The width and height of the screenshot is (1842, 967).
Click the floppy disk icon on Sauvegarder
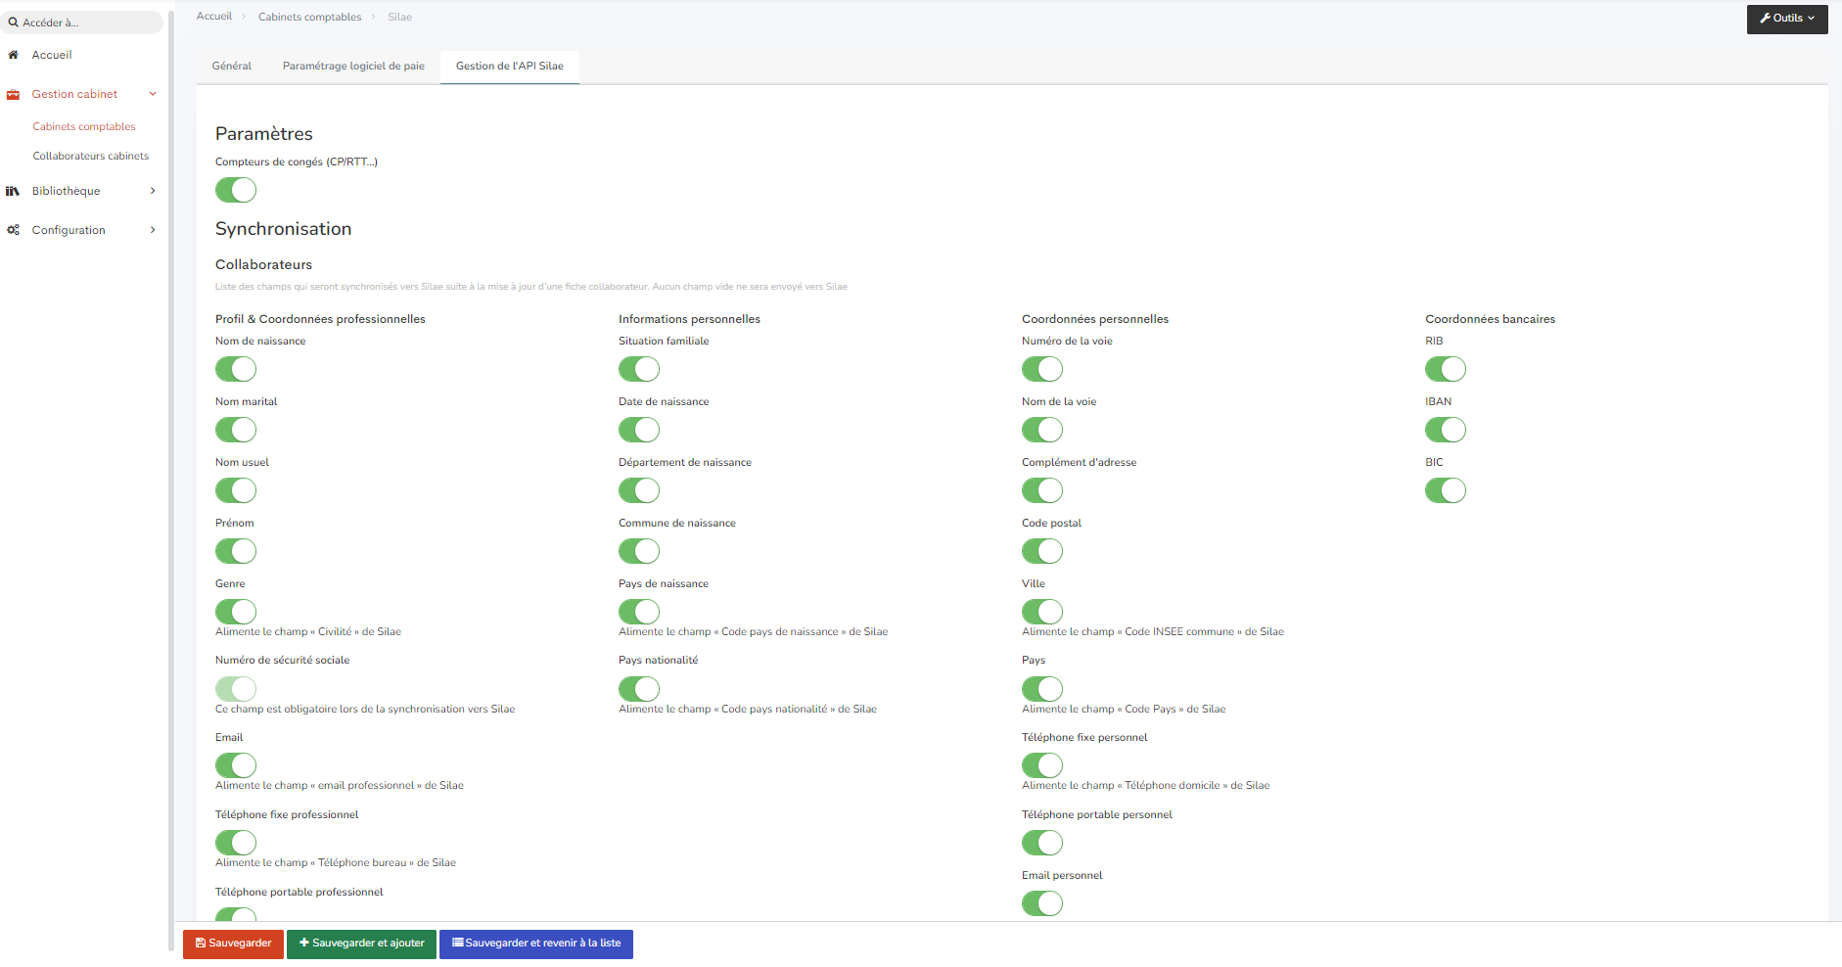(x=201, y=944)
